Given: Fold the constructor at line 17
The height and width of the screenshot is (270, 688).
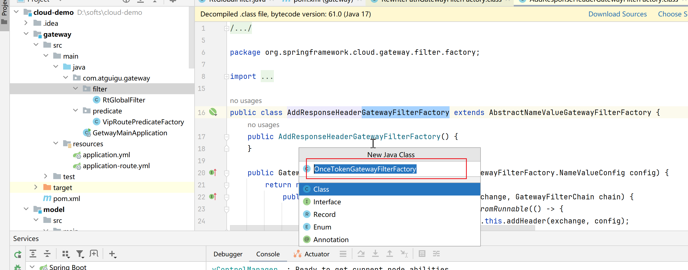Looking at the screenshot, I should point(227,137).
